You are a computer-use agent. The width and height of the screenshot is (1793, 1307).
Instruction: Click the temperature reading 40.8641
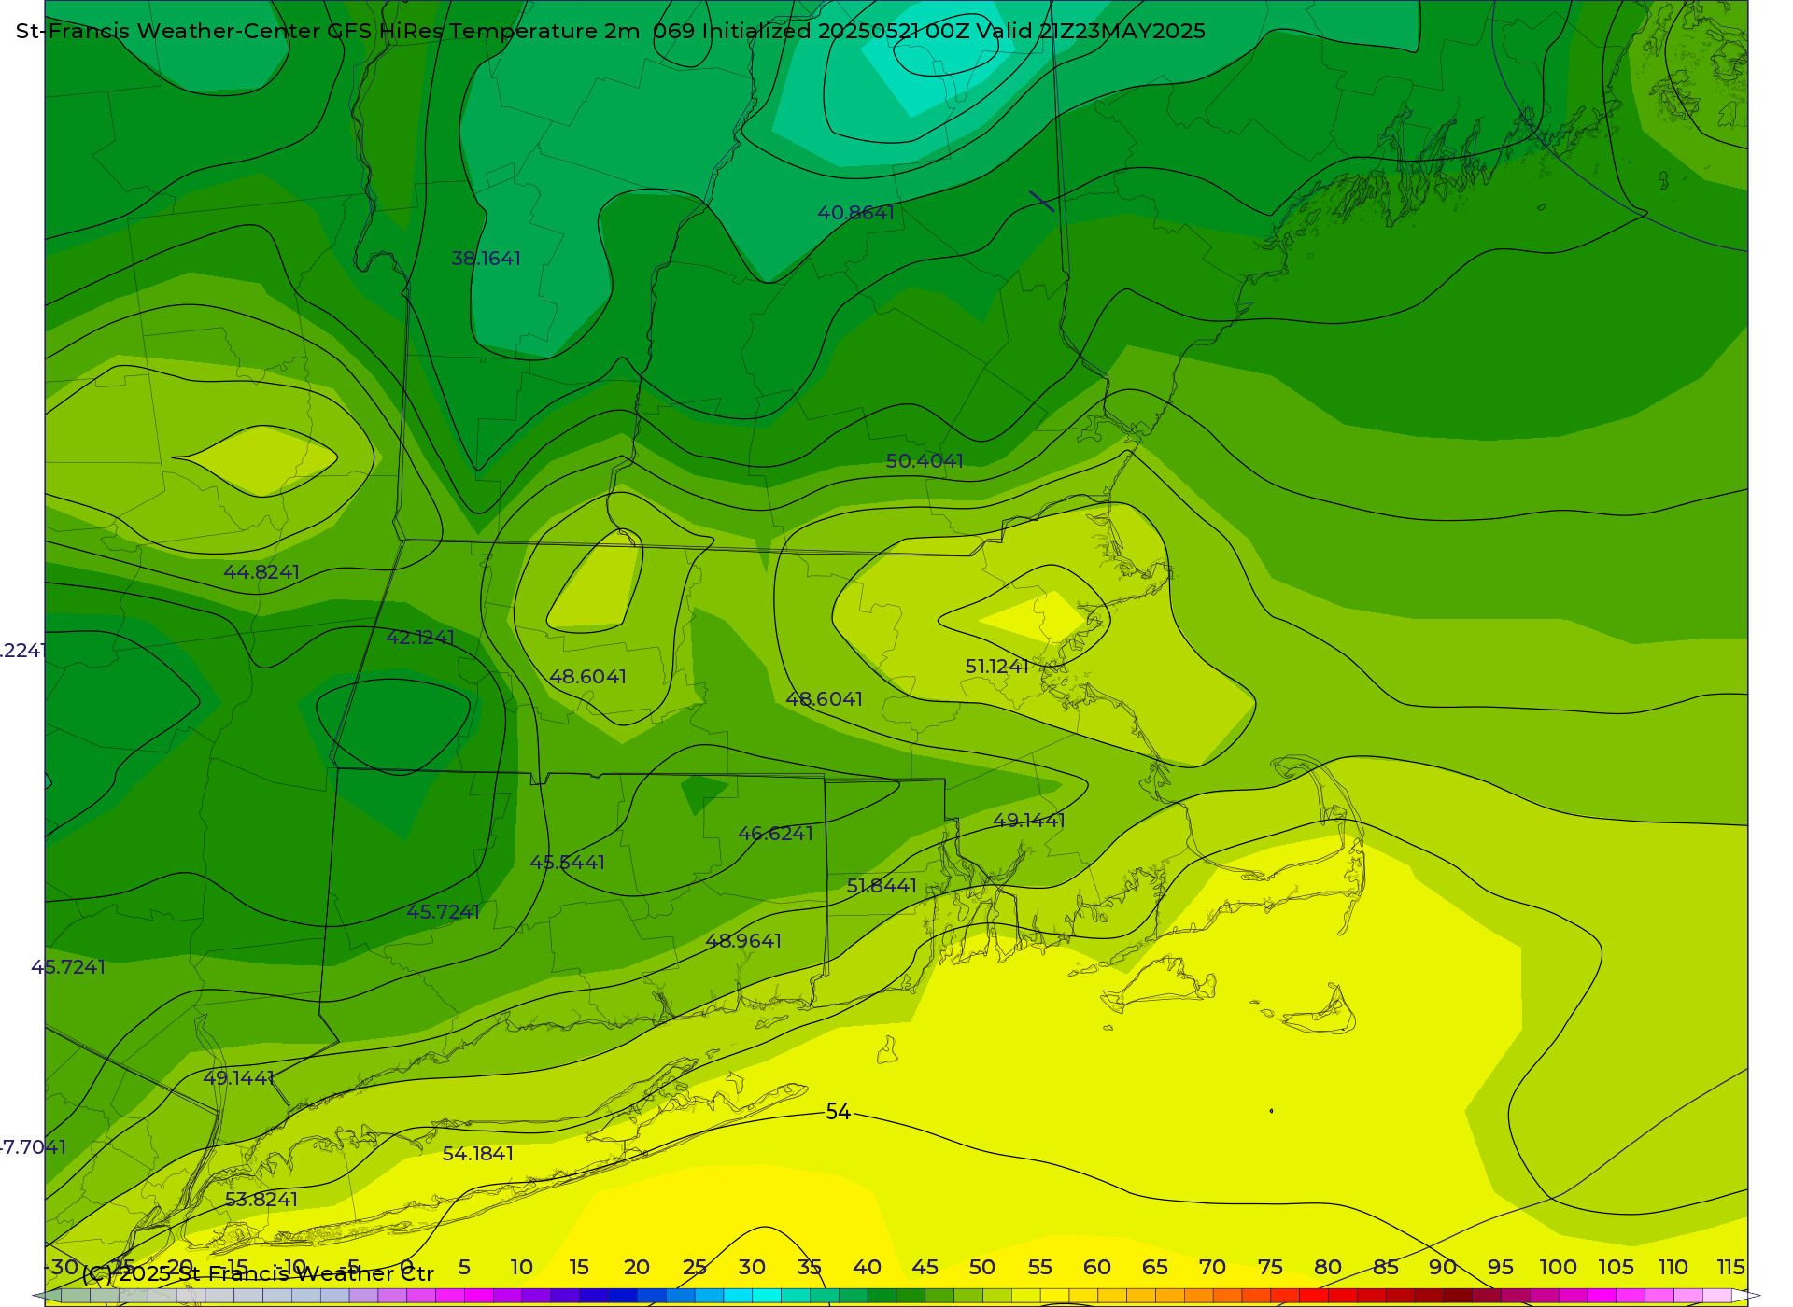tap(856, 213)
